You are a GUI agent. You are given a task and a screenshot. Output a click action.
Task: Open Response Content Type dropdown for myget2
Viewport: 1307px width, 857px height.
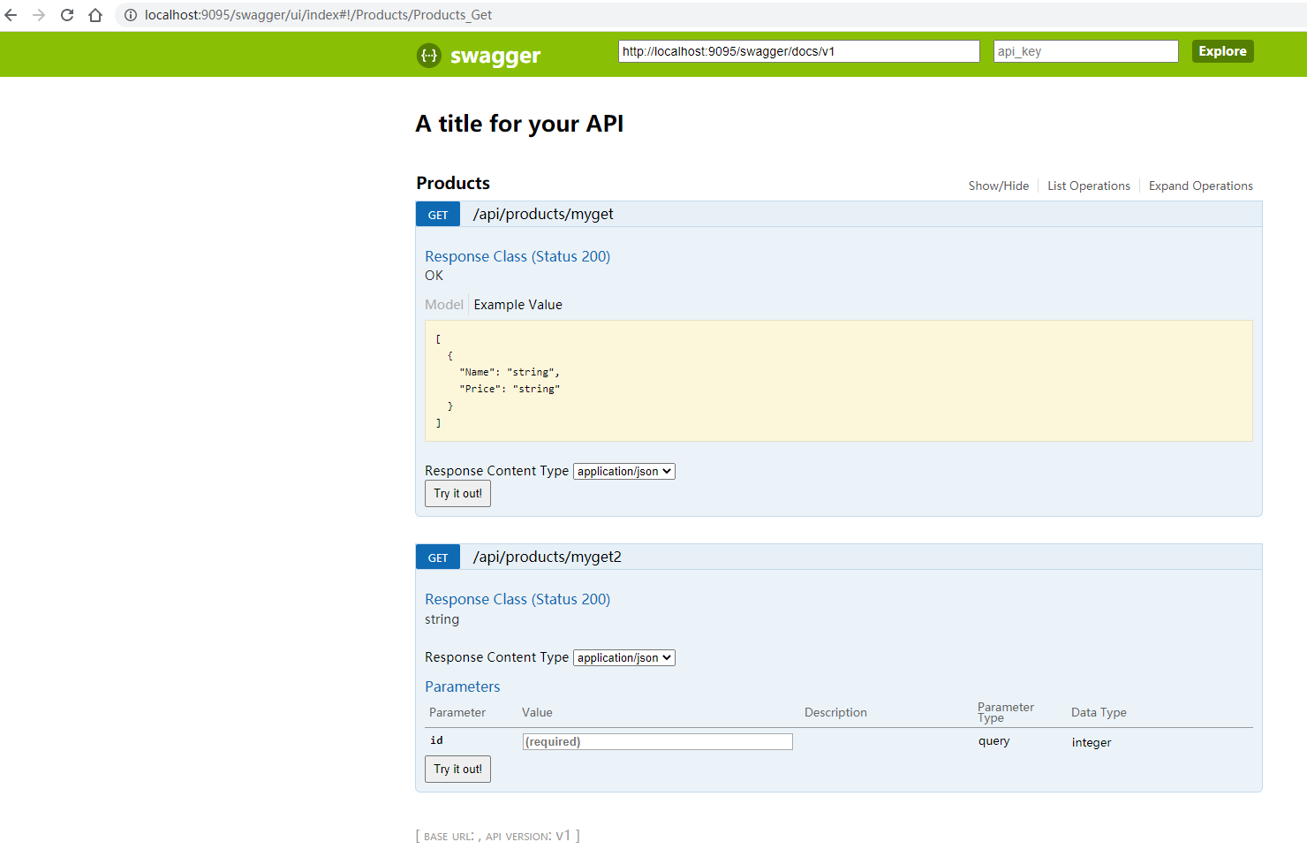point(624,657)
